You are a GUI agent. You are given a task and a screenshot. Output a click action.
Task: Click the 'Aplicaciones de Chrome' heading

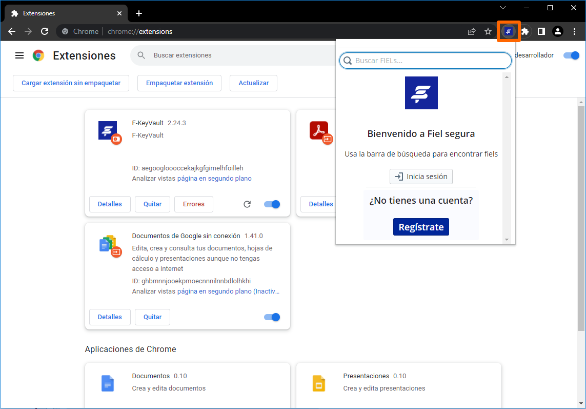(130, 349)
